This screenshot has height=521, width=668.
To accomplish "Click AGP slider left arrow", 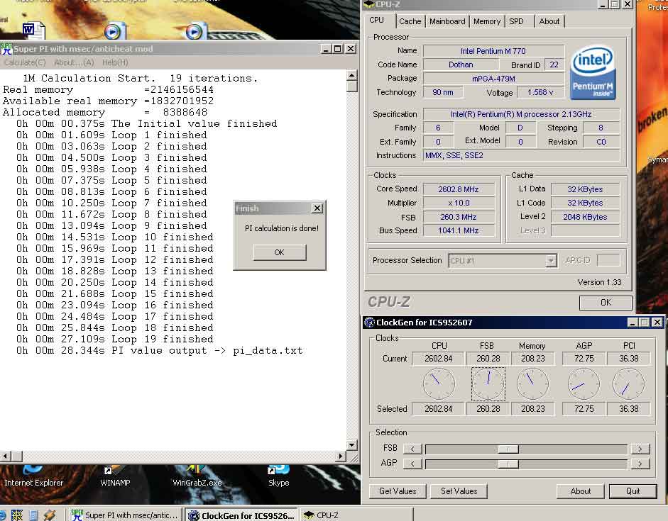I will [412, 464].
